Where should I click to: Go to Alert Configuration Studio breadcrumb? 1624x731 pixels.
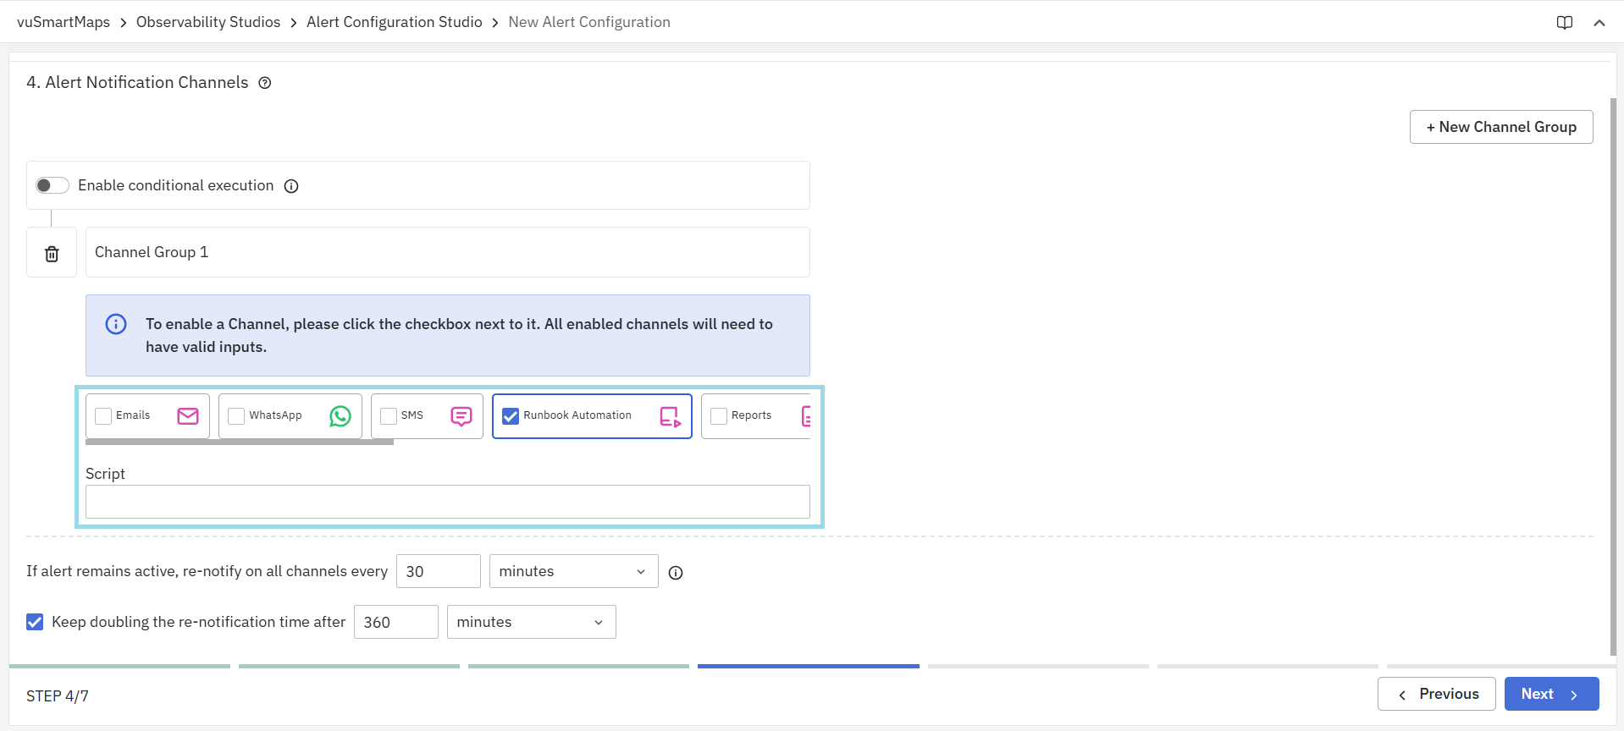tap(394, 22)
